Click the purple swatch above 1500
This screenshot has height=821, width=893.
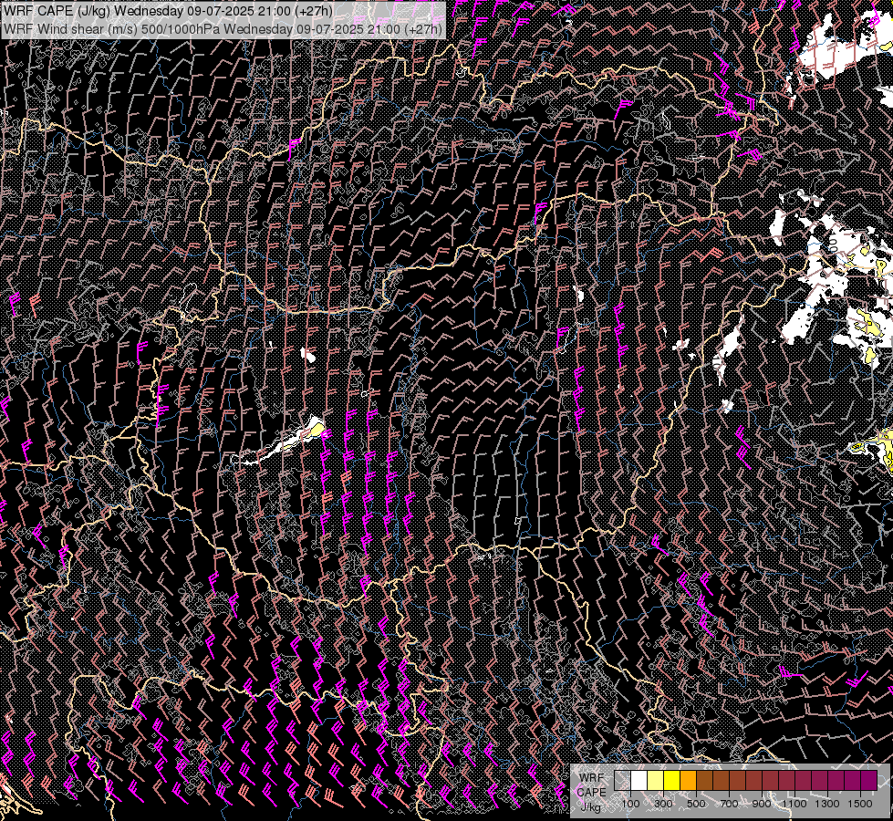tap(868, 781)
